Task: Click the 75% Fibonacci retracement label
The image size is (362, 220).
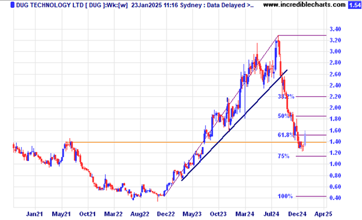Action: (x=283, y=156)
